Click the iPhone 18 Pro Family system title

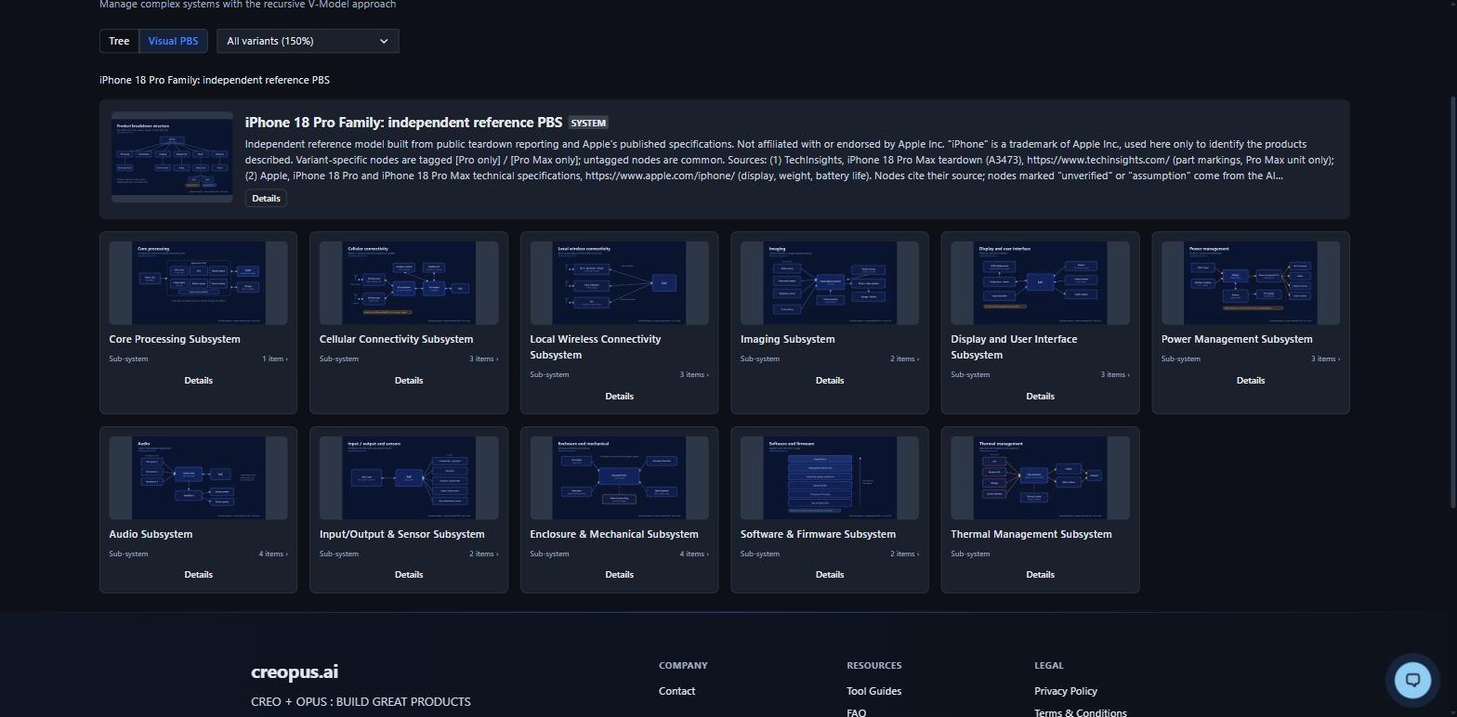pyautogui.click(x=403, y=123)
